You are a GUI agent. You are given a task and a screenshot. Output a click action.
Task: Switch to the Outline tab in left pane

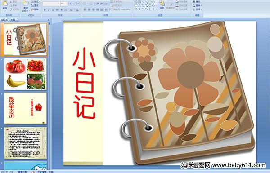point(12,20)
